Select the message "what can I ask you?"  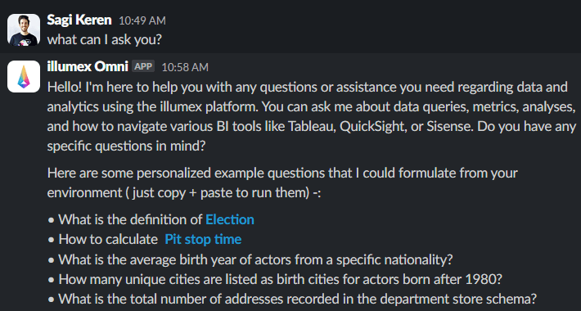(105, 39)
